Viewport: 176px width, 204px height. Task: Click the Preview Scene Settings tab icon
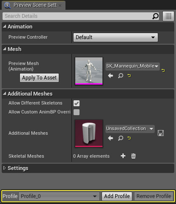pyautogui.click(x=7, y=5)
